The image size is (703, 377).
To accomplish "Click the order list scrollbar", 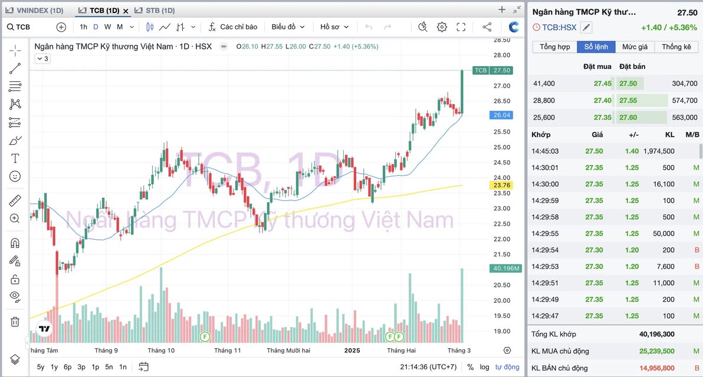I will coord(700,151).
